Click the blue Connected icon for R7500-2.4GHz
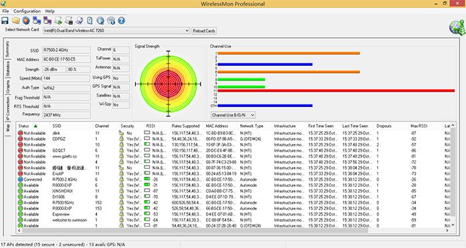The width and height of the screenshot is (466, 248). 20,180
